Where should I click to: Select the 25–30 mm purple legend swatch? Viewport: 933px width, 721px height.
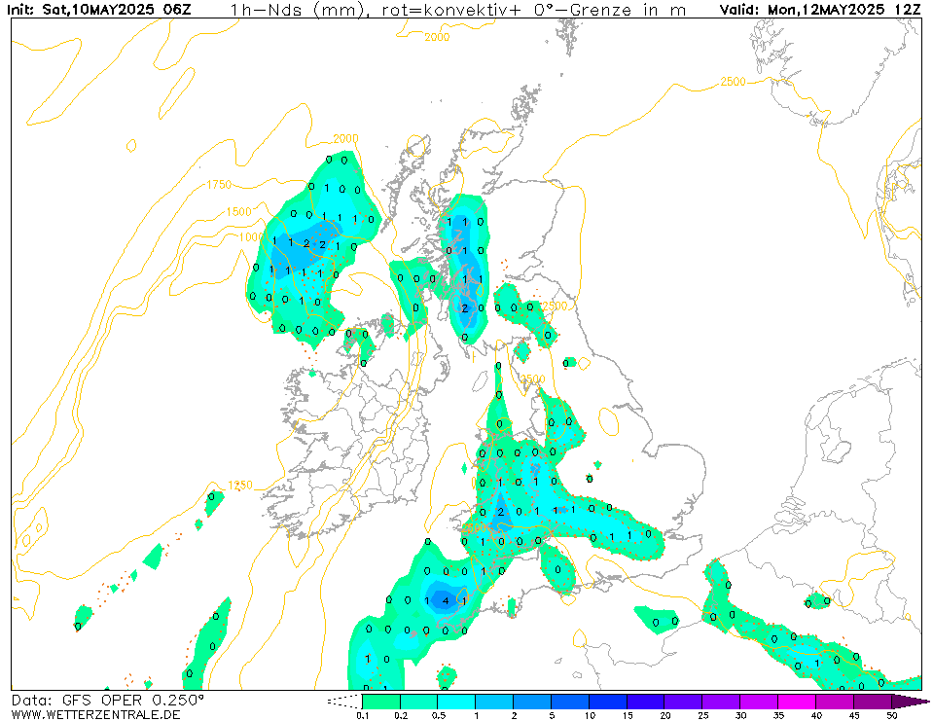pos(721,702)
